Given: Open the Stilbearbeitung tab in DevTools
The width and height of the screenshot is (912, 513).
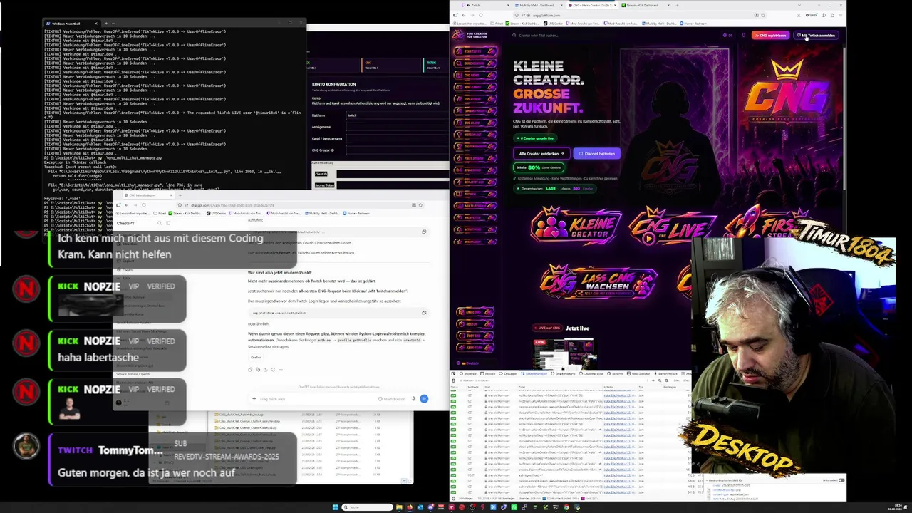Looking at the screenshot, I should point(564,373).
